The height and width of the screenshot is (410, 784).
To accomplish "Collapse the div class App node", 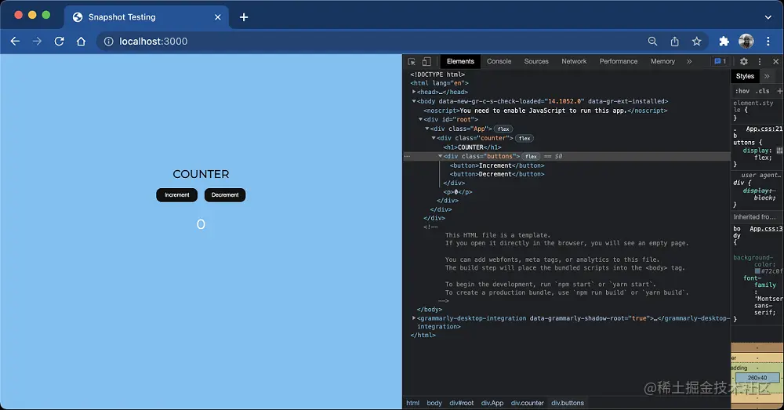I will pyautogui.click(x=427, y=129).
